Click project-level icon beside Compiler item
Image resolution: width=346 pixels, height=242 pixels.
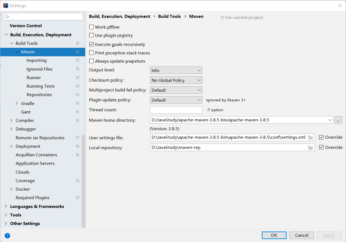point(78,121)
